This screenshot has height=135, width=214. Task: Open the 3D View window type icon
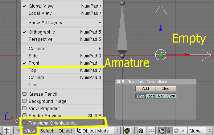pyautogui.click(x=6, y=131)
